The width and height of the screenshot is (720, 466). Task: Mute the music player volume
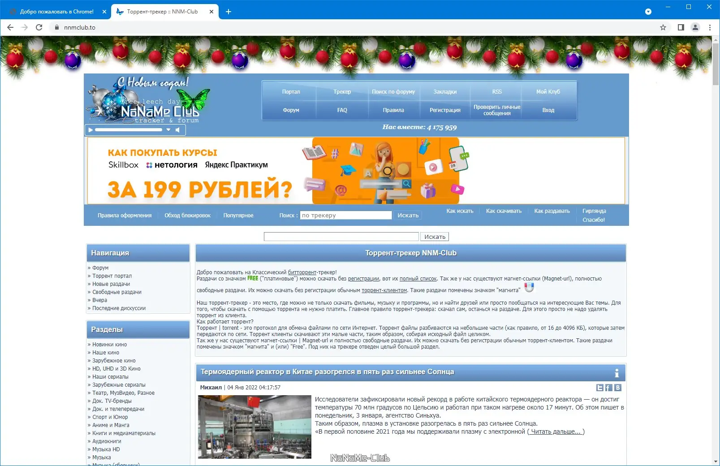pyautogui.click(x=178, y=129)
